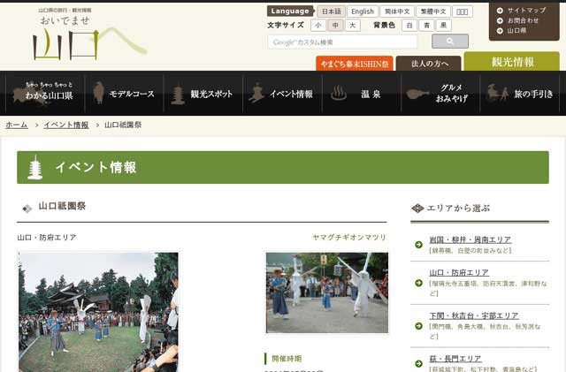Choose 青 background color

pyautogui.click(x=426, y=26)
